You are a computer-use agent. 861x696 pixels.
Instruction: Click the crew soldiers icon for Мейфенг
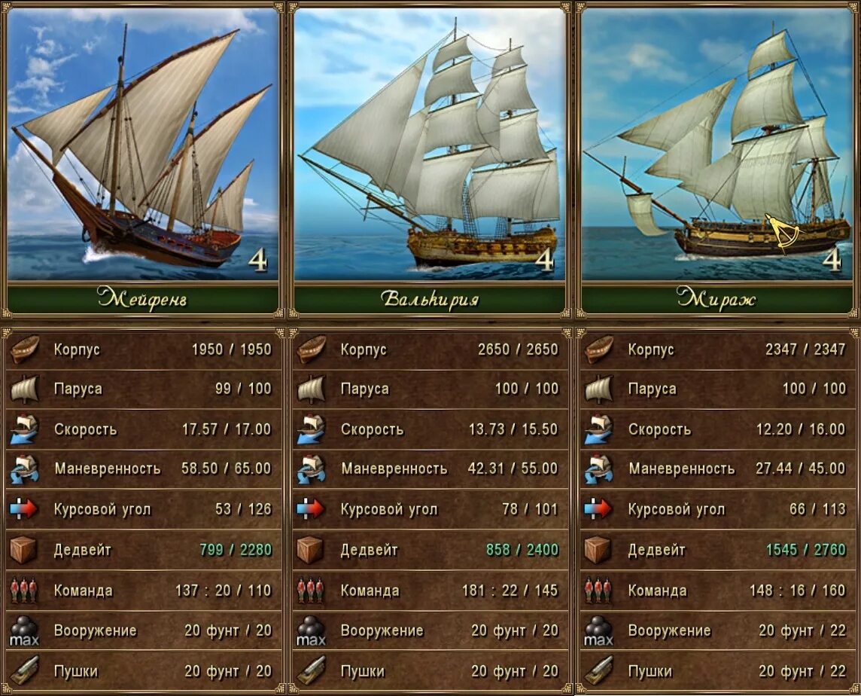point(25,591)
